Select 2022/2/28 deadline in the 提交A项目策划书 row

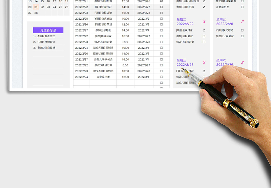point(144,71)
